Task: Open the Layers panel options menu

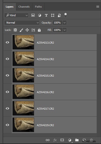Action: (x=98, y=6)
